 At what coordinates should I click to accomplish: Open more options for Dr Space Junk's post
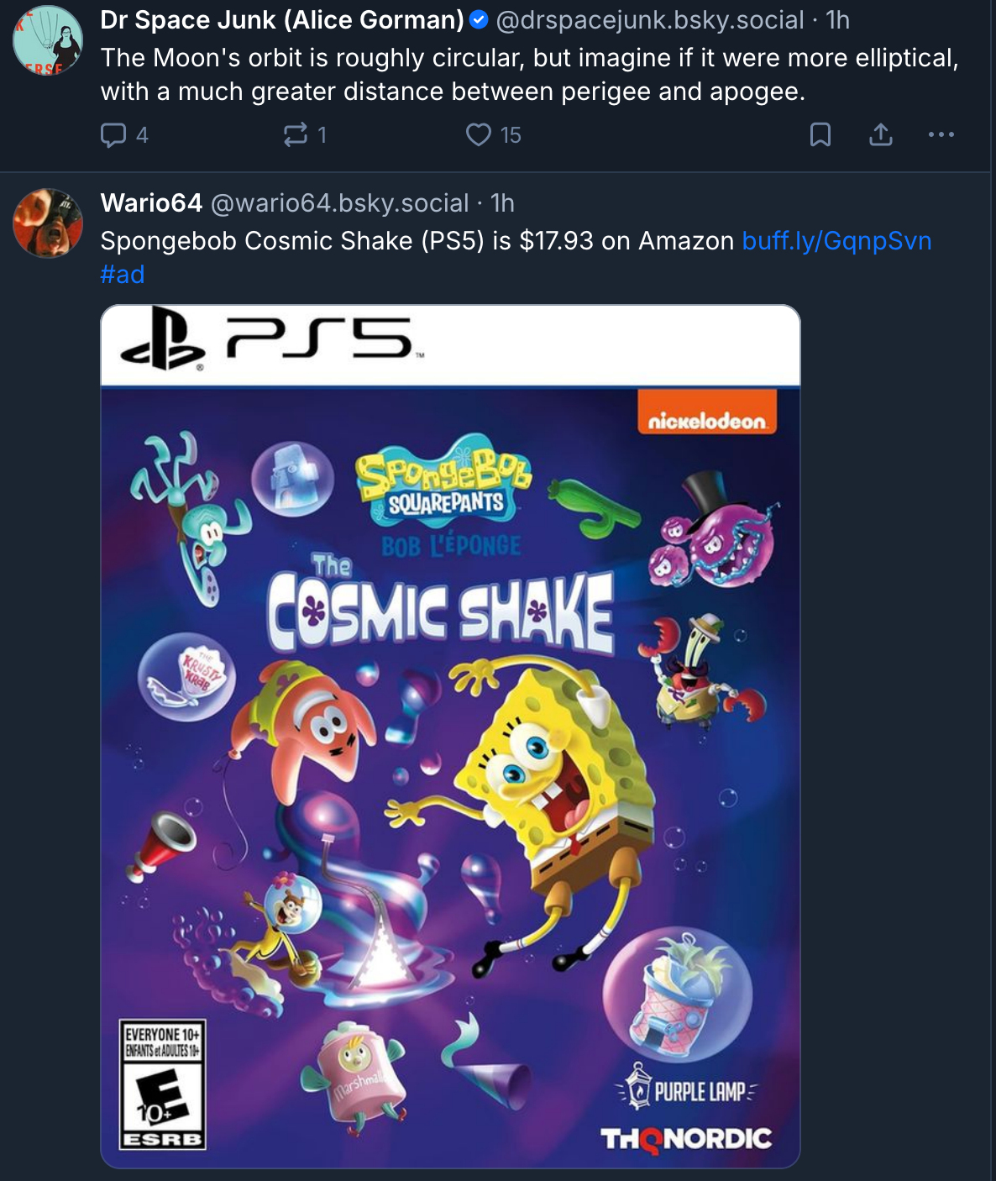pos(941,135)
